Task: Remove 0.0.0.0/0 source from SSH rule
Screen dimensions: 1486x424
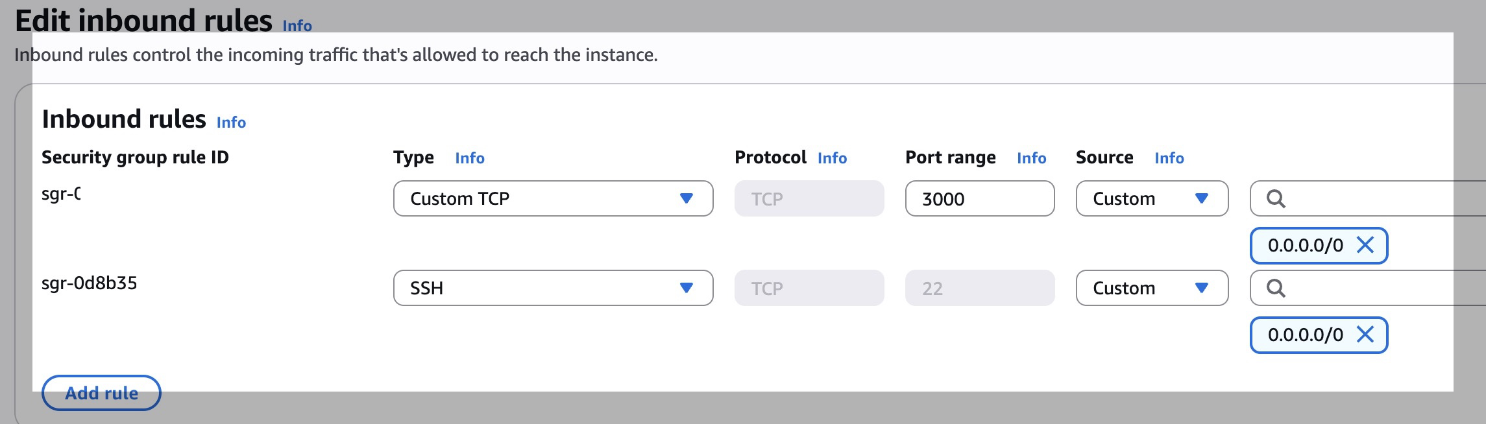Action: (x=1365, y=335)
